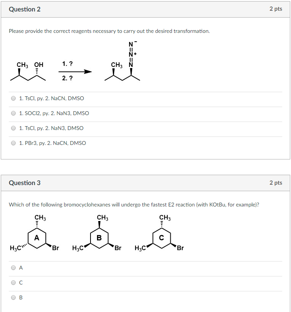Screen dimensions: 291x312
Task: Choose option A for Question 3
Action: [13, 268]
